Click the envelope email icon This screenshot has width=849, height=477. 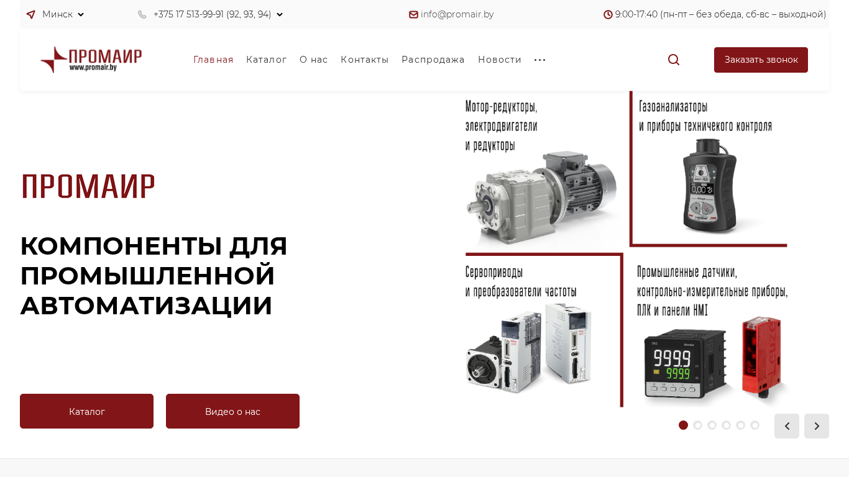tap(413, 14)
